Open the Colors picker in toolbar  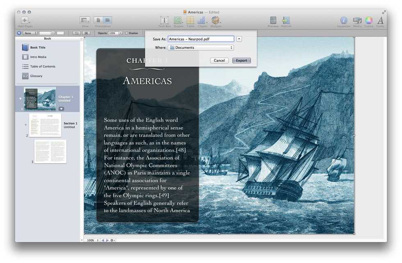[x=369, y=20]
